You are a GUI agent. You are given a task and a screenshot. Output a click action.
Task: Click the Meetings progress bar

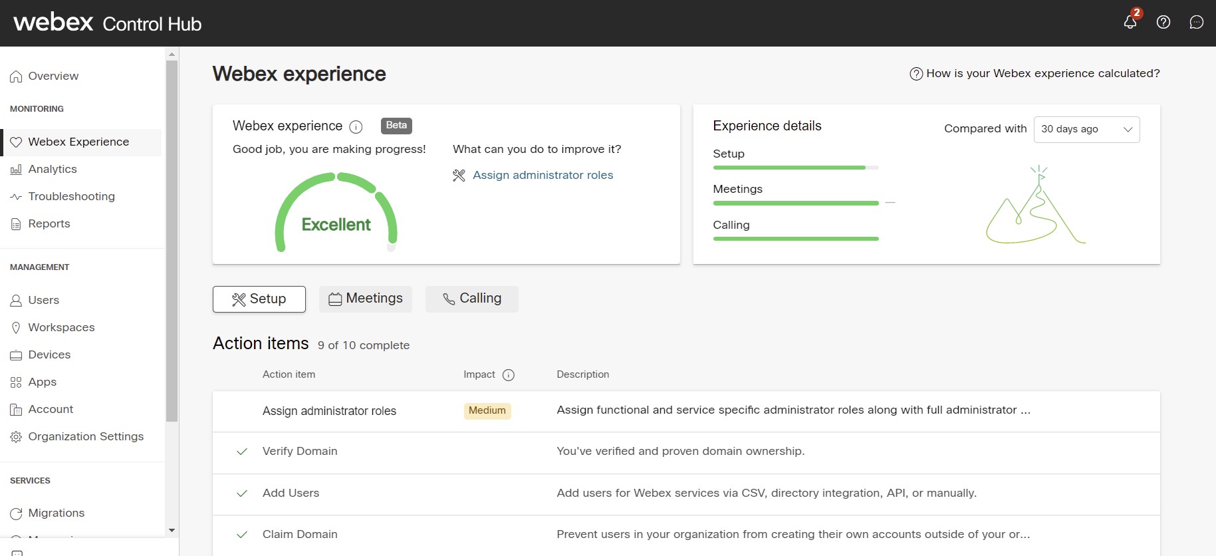(x=796, y=203)
